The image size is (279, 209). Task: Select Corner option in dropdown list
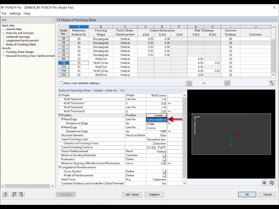[x=157, y=128]
